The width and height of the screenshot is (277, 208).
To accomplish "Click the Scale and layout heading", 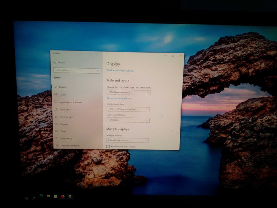I will (x=118, y=81).
